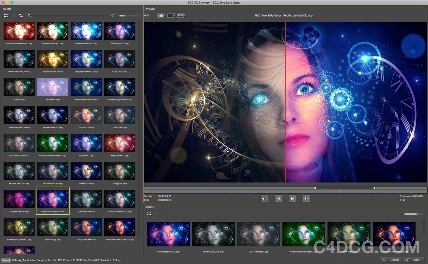Toggle the checkbox beside the Presets grid icon
Viewport: 428px width, 264px height.
point(13,15)
